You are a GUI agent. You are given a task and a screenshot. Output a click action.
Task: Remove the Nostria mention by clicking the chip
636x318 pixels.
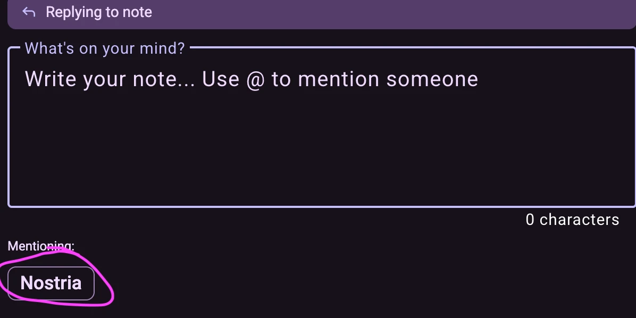pyautogui.click(x=51, y=283)
